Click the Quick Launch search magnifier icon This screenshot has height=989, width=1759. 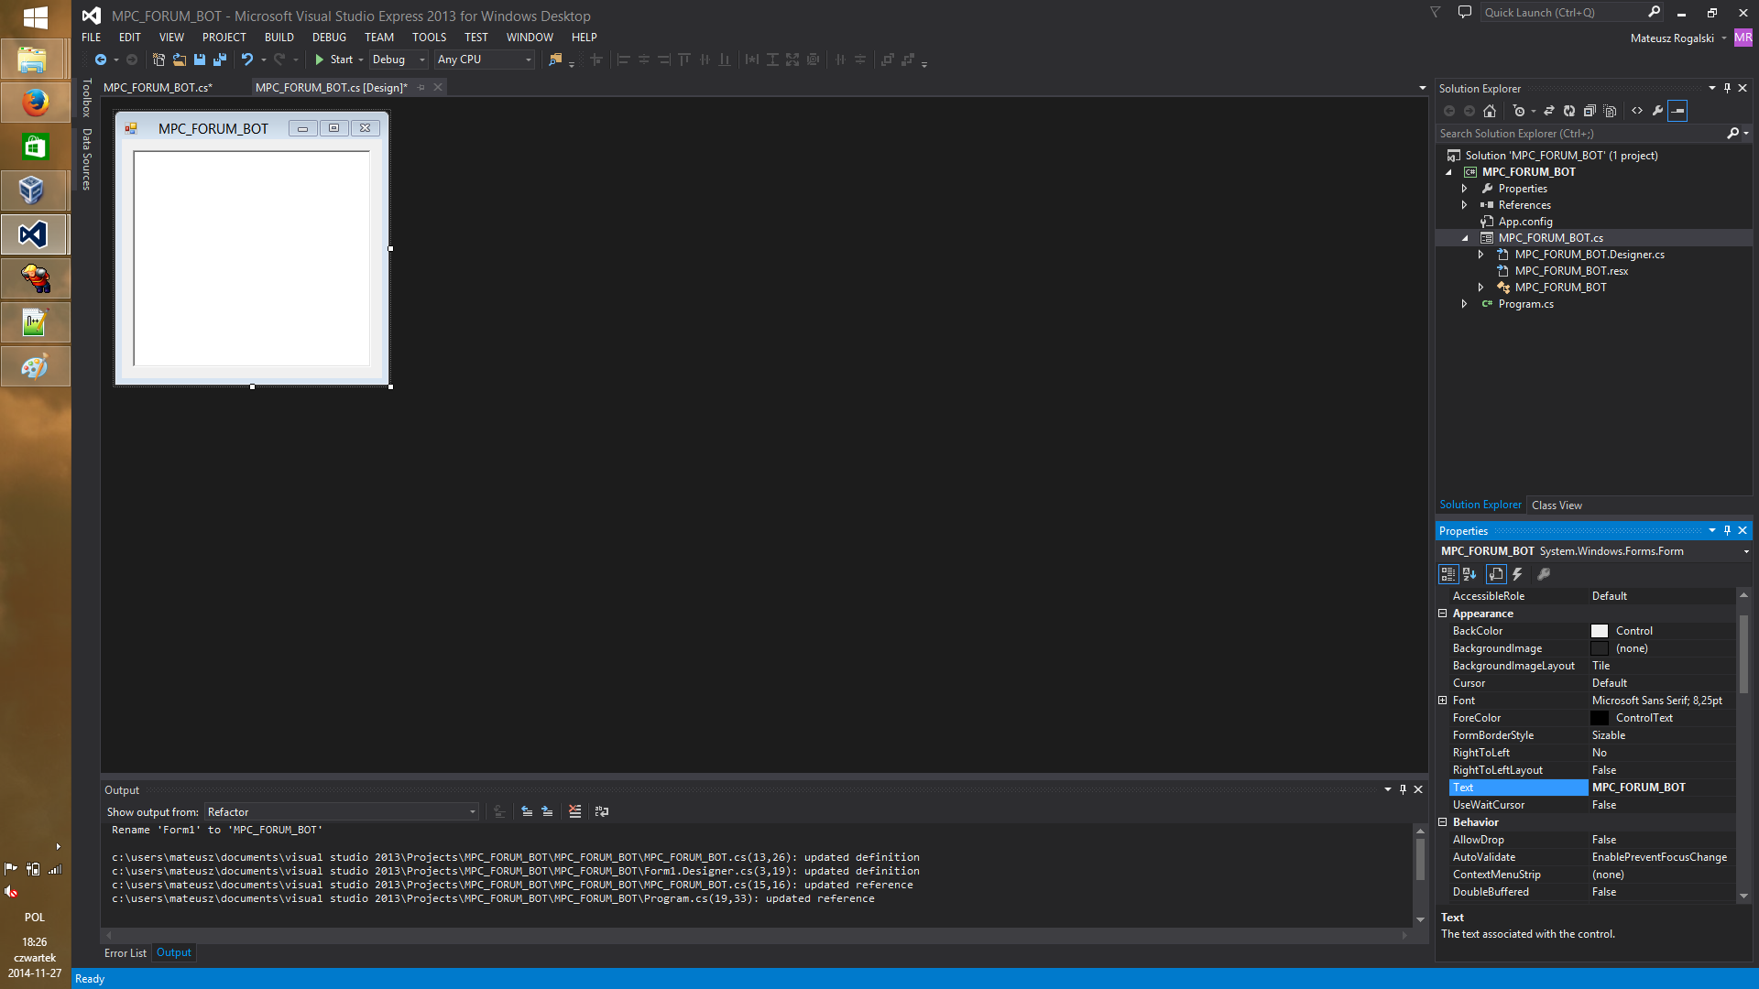[1654, 12]
